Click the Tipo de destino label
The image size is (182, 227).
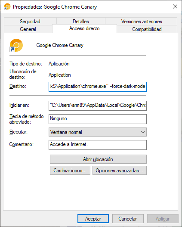click(x=26, y=64)
